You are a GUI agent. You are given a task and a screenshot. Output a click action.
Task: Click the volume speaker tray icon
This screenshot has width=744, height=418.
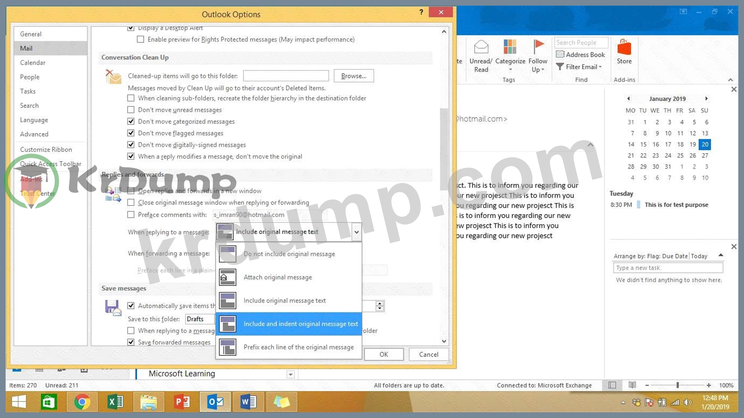point(688,402)
